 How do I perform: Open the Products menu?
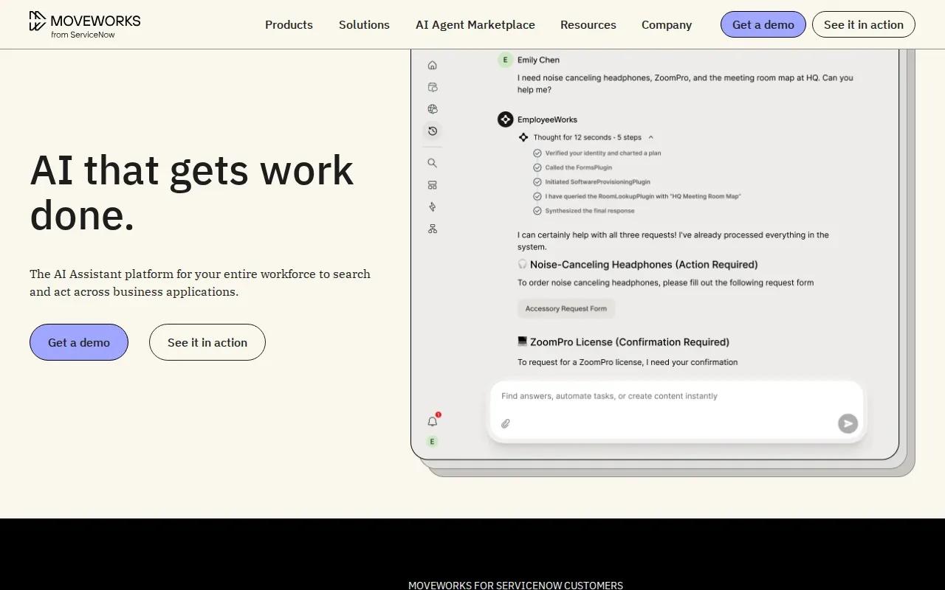pyautogui.click(x=289, y=24)
